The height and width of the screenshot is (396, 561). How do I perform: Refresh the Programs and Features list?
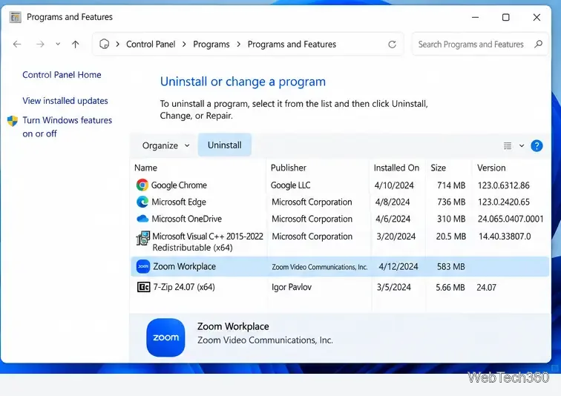coord(392,44)
